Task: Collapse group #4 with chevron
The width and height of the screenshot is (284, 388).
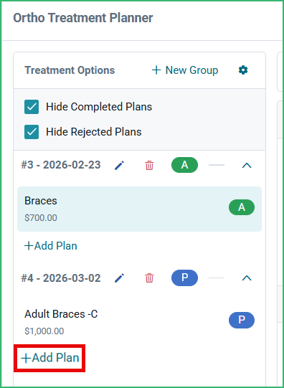Action: (x=247, y=278)
